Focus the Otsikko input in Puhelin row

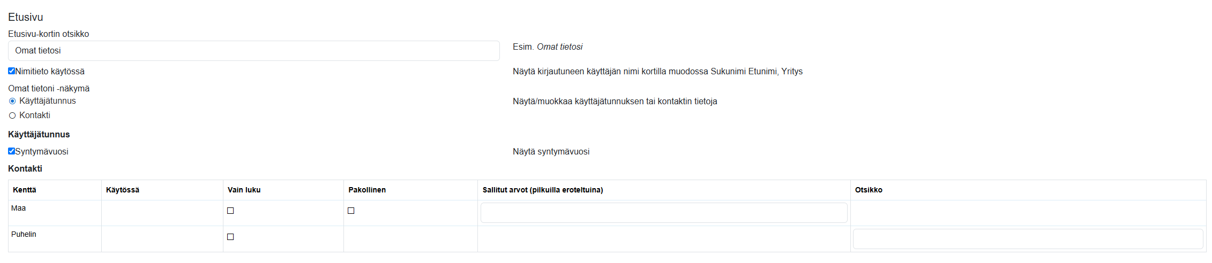[x=1028, y=239]
